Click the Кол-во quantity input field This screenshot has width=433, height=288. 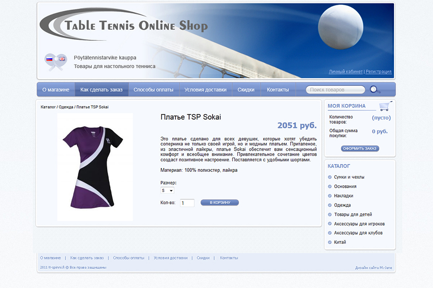click(187, 203)
